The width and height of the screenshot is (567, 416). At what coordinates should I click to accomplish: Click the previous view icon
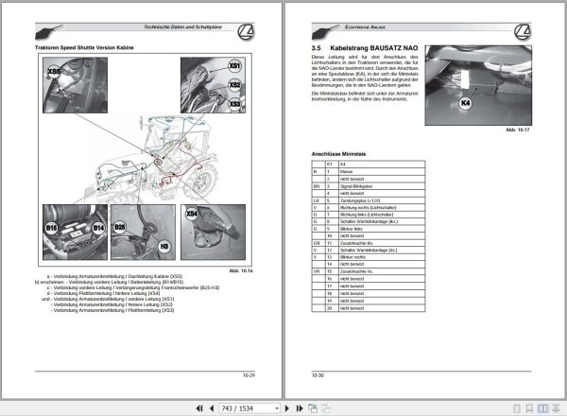point(313,408)
